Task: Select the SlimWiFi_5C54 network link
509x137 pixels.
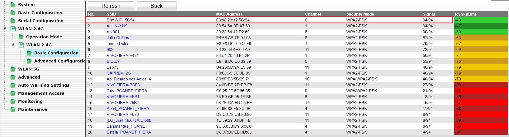Action: point(120,20)
